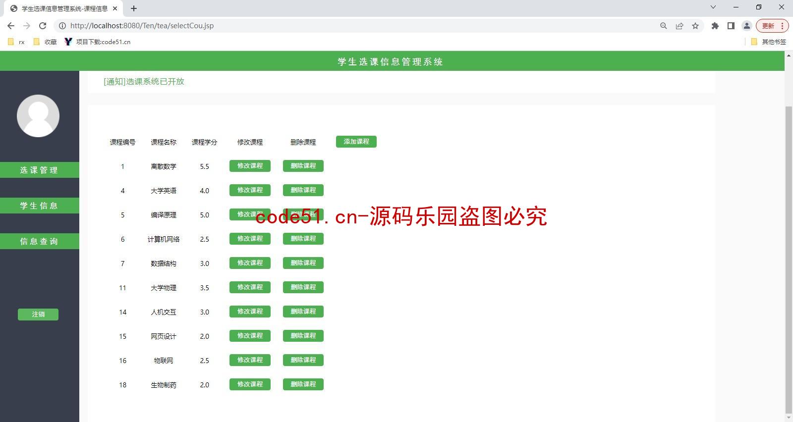Click the [通知]选课系统已开放 notice

coord(144,82)
